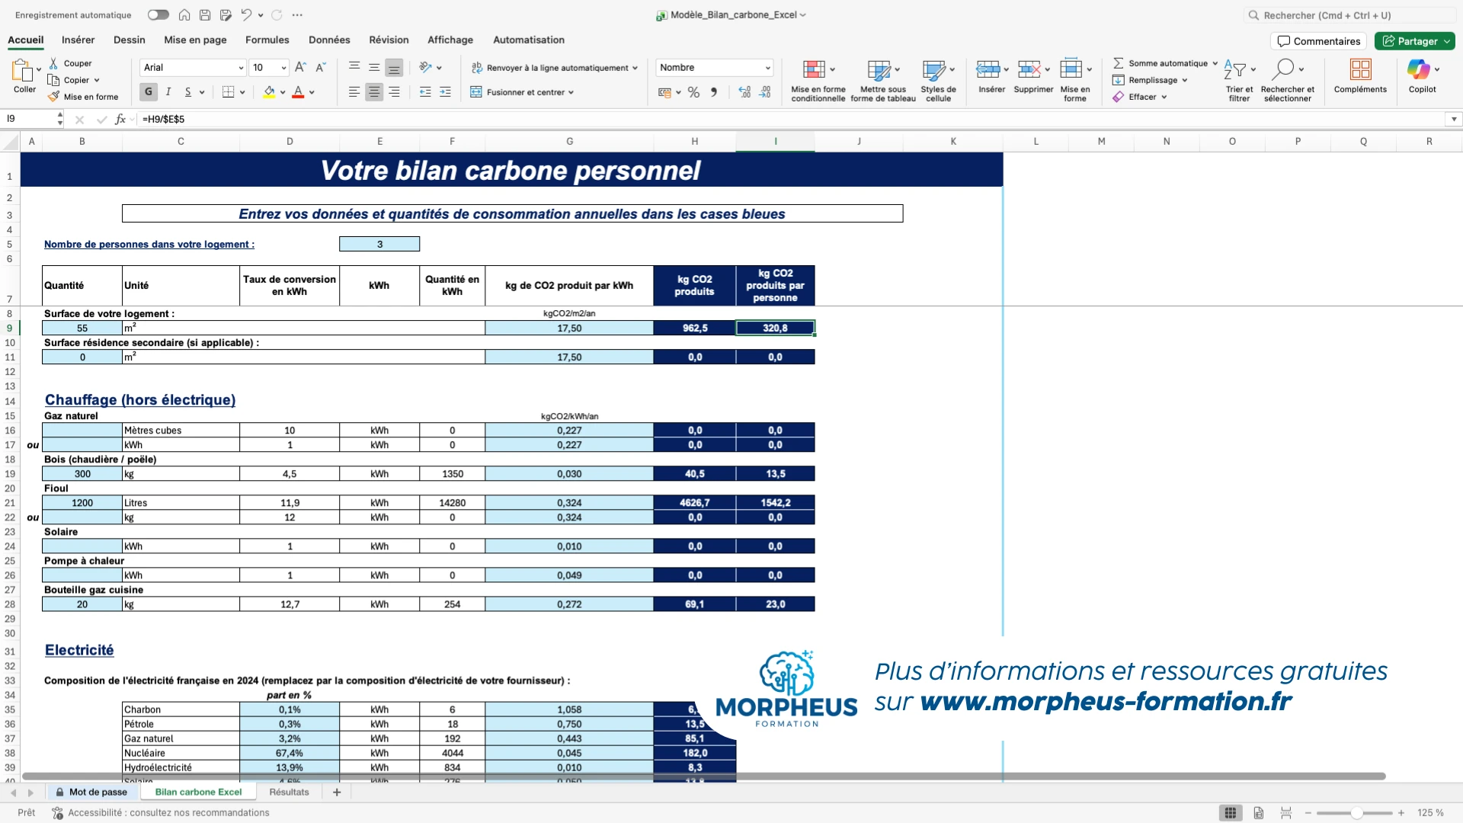Click the home icon in title bar
This screenshot has height=823, width=1463.
point(184,14)
